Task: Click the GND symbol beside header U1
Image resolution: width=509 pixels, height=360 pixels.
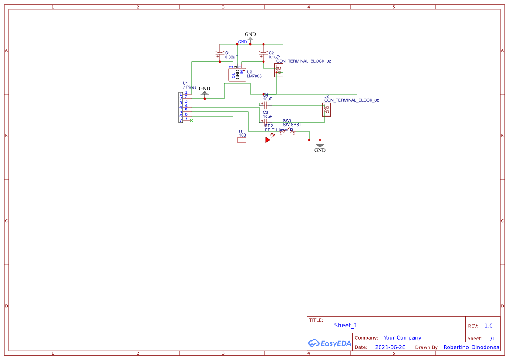Action: tap(204, 93)
